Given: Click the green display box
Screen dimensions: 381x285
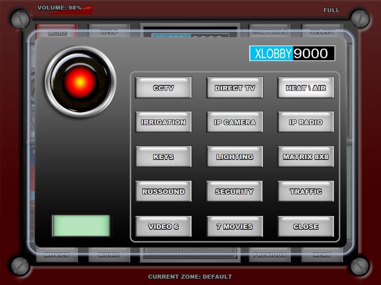Looking at the screenshot, I should tap(81, 226).
